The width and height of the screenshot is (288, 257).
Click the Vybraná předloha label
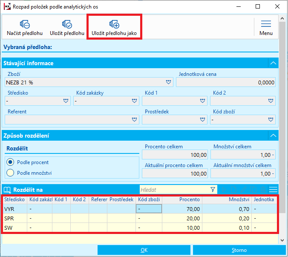tap(28, 47)
